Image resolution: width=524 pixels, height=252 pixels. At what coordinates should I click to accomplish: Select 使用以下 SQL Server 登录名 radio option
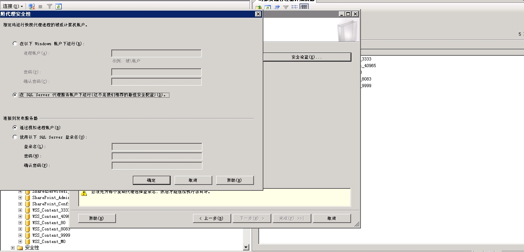tap(15, 137)
